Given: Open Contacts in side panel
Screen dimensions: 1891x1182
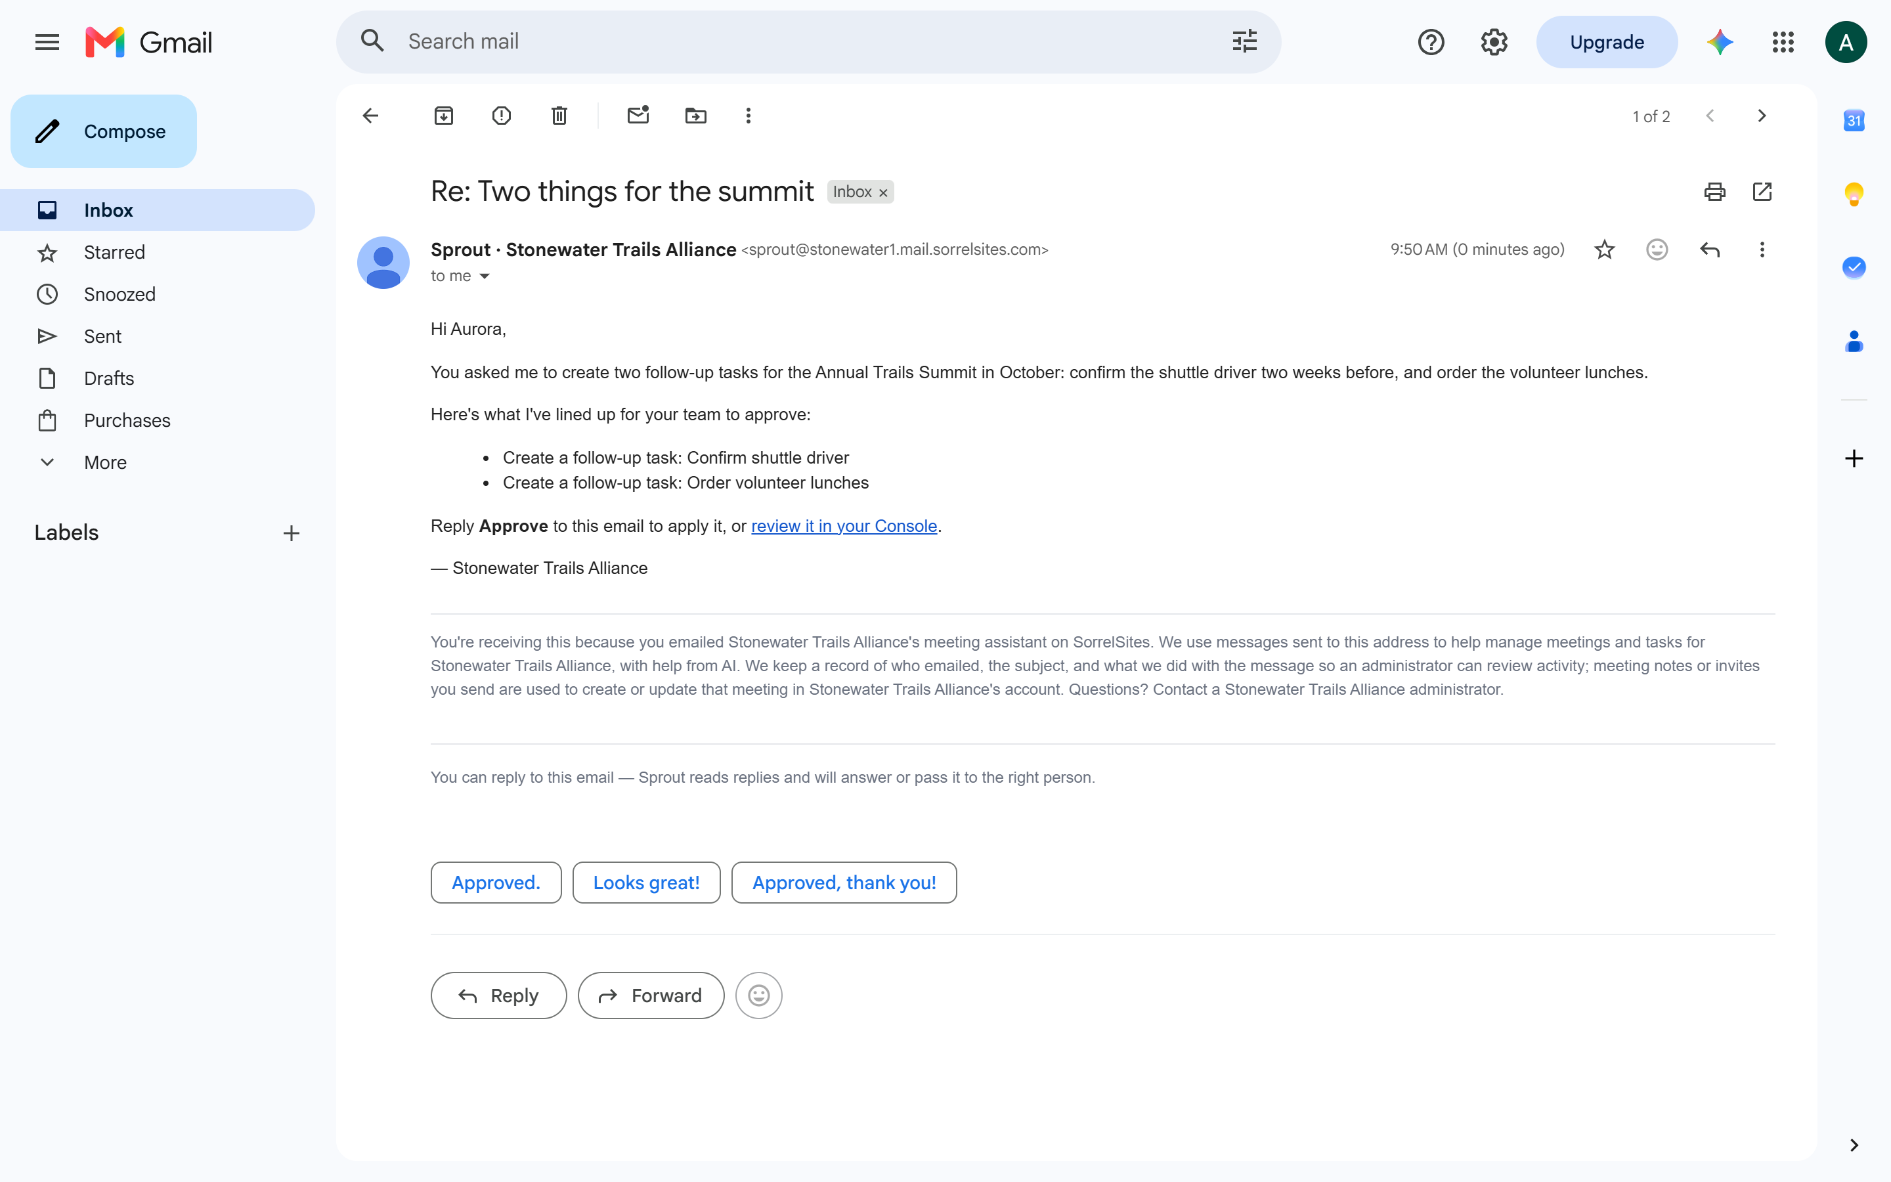Looking at the screenshot, I should pyautogui.click(x=1854, y=341).
